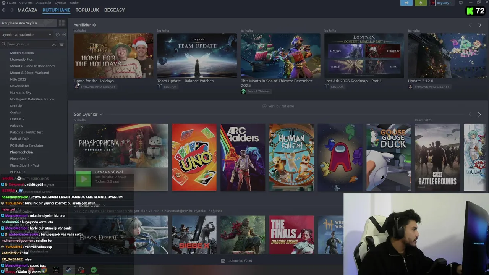Click the Sea of Thieves game icon
Viewport: 489px width, 275px height.
click(x=243, y=91)
